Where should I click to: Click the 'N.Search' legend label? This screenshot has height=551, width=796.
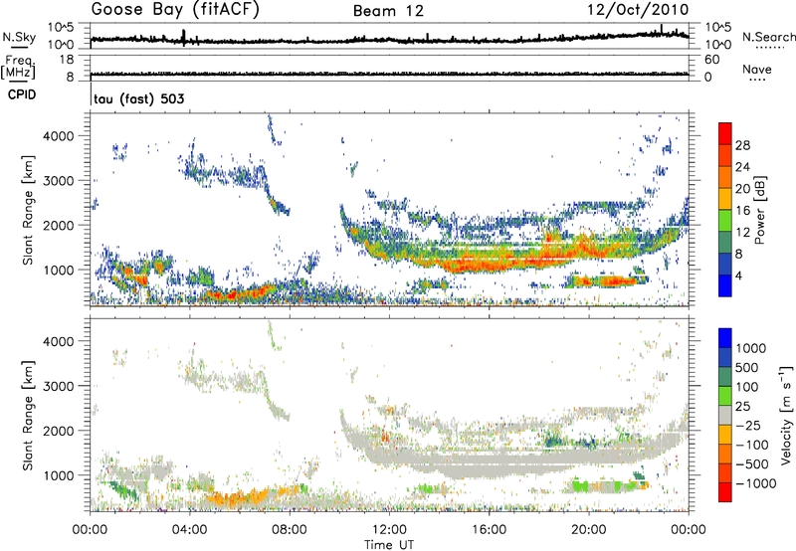pos(768,37)
